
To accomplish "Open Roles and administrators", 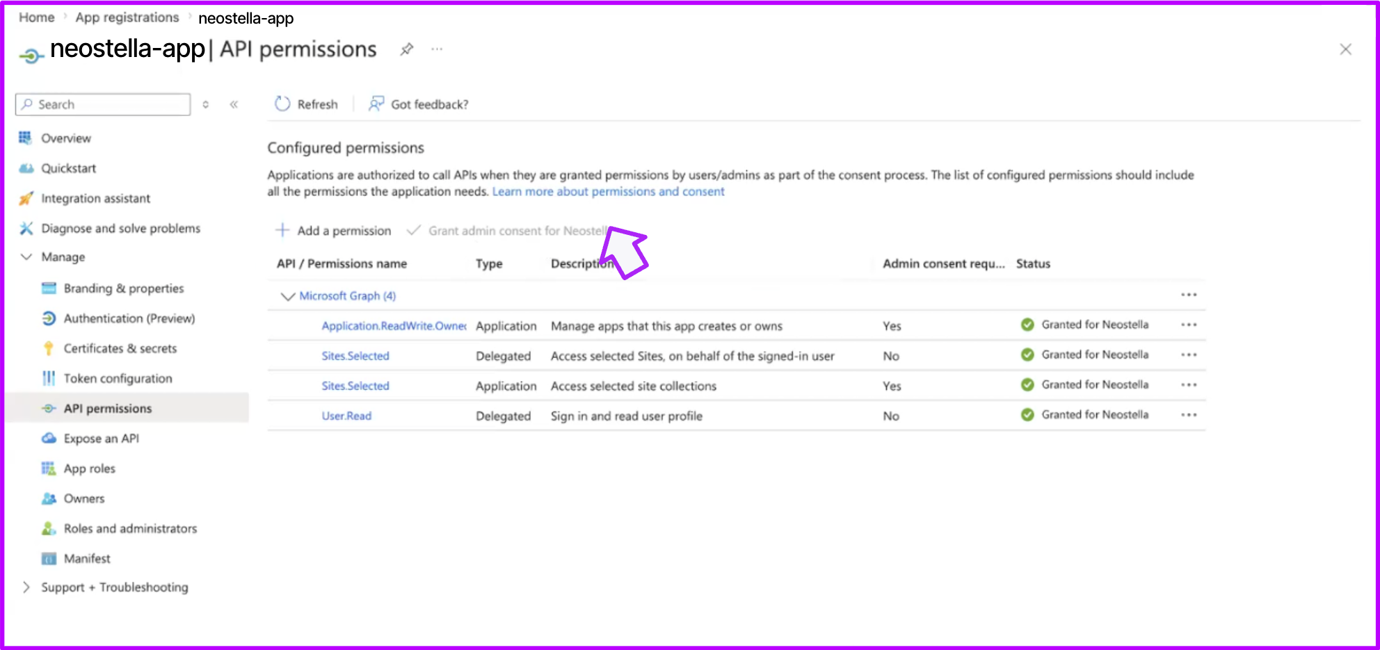I will pos(130,528).
